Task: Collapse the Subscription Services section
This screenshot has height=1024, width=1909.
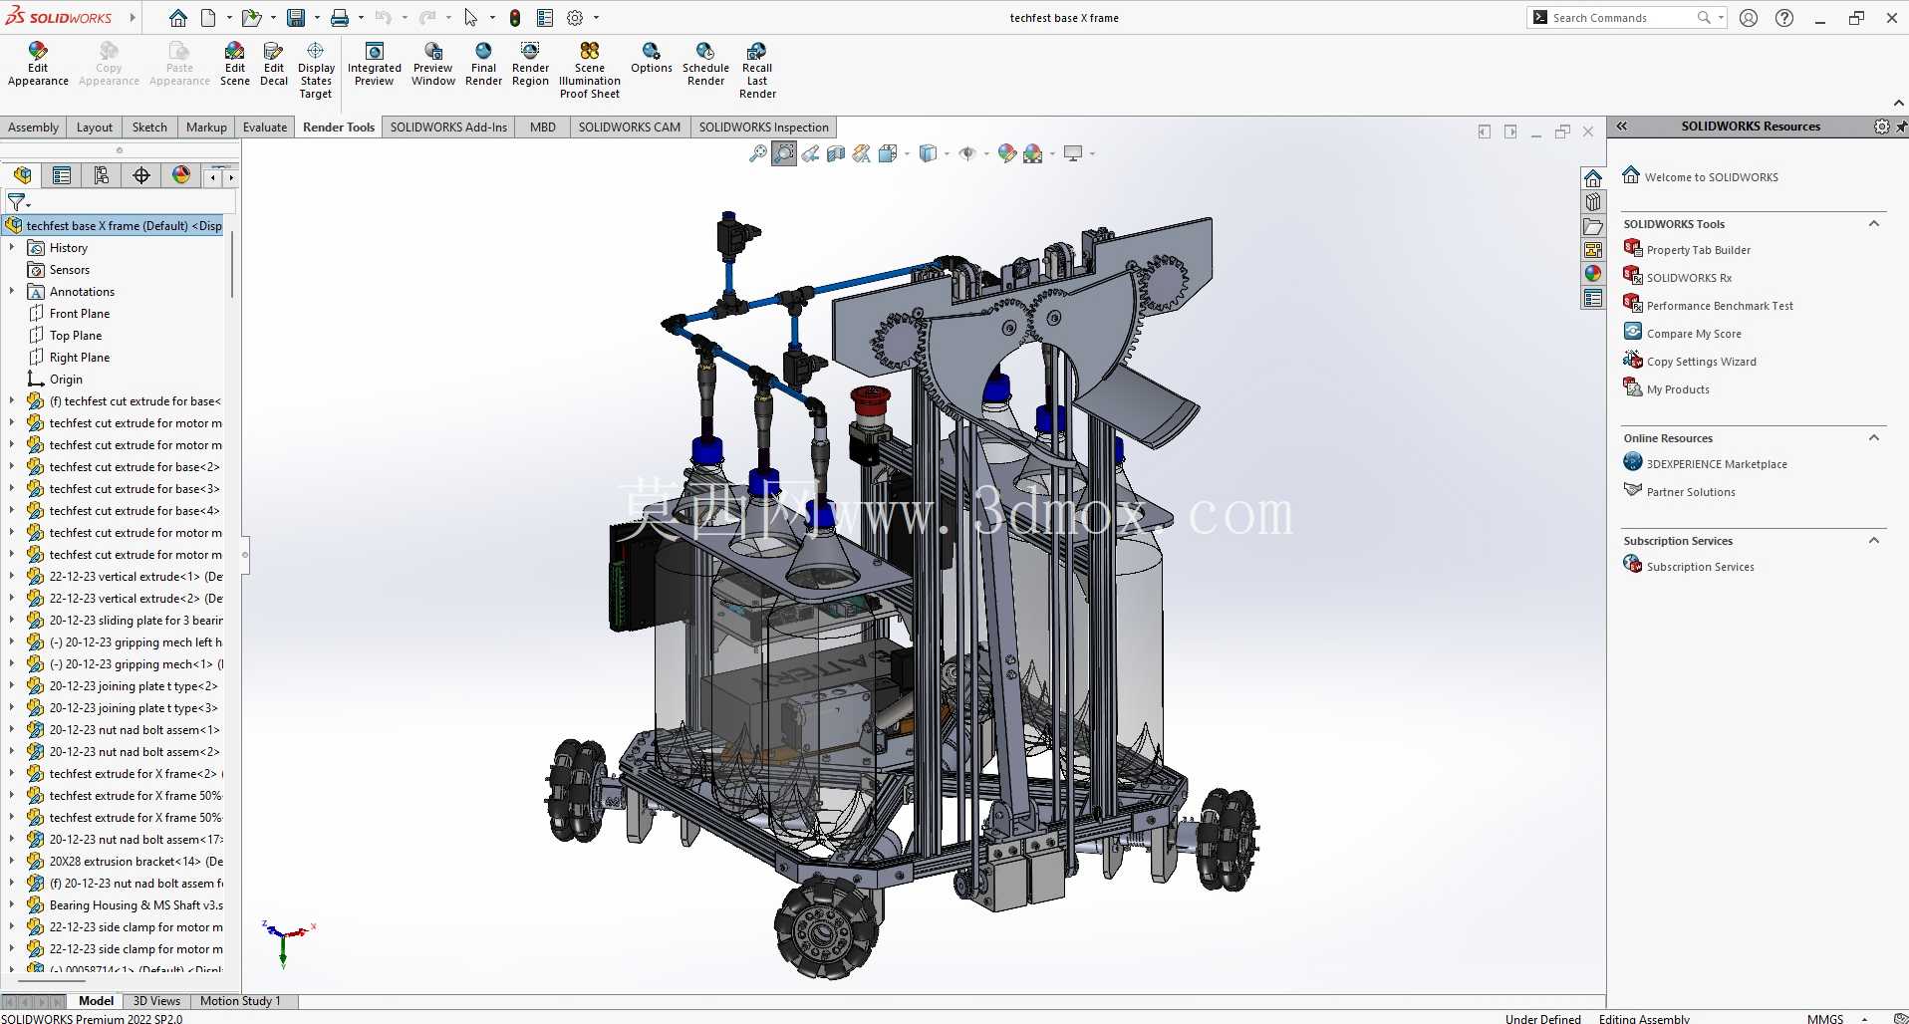Action: click(x=1874, y=541)
